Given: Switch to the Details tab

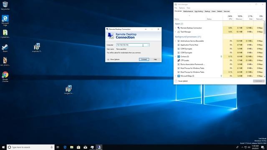Looking at the screenshot, I should [219, 11].
